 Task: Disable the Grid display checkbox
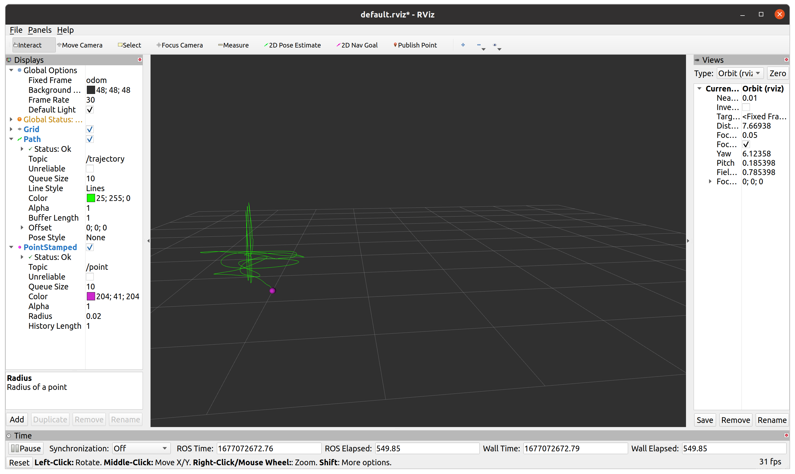(90, 129)
